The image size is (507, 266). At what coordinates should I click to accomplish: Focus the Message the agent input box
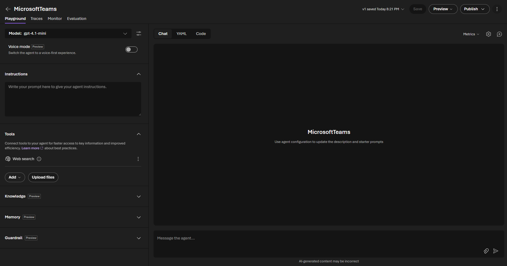tap(329, 244)
